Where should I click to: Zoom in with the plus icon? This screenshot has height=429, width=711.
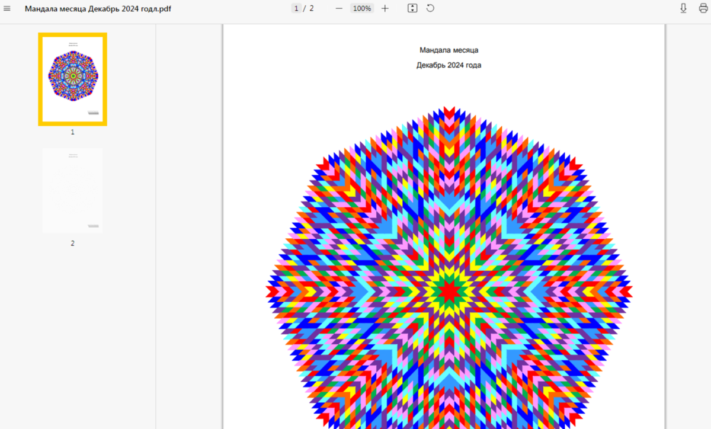click(x=385, y=8)
